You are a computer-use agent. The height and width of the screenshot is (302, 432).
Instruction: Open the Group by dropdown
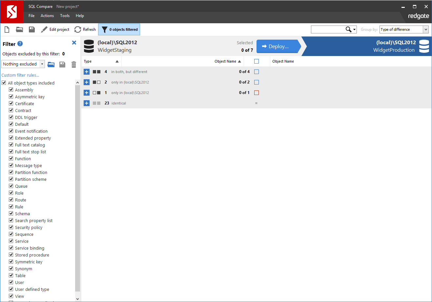coord(426,29)
